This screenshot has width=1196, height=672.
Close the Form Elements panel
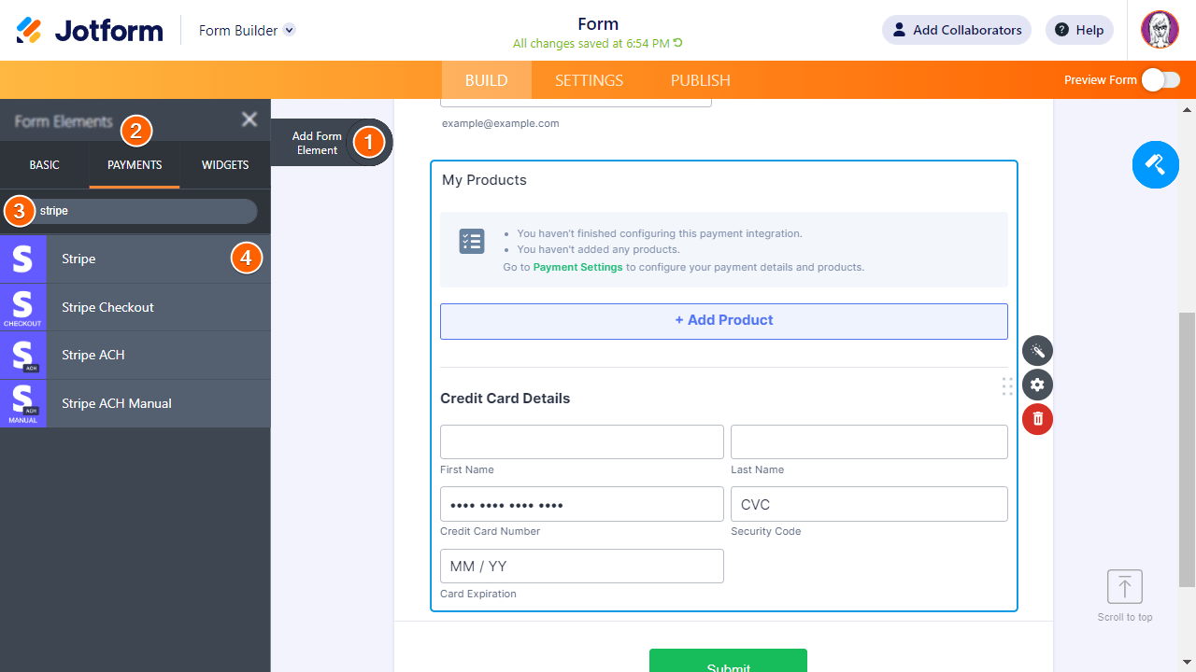tap(249, 119)
